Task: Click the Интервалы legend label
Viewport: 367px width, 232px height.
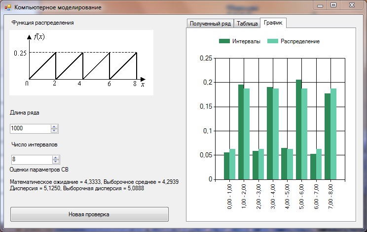Action: [246, 41]
